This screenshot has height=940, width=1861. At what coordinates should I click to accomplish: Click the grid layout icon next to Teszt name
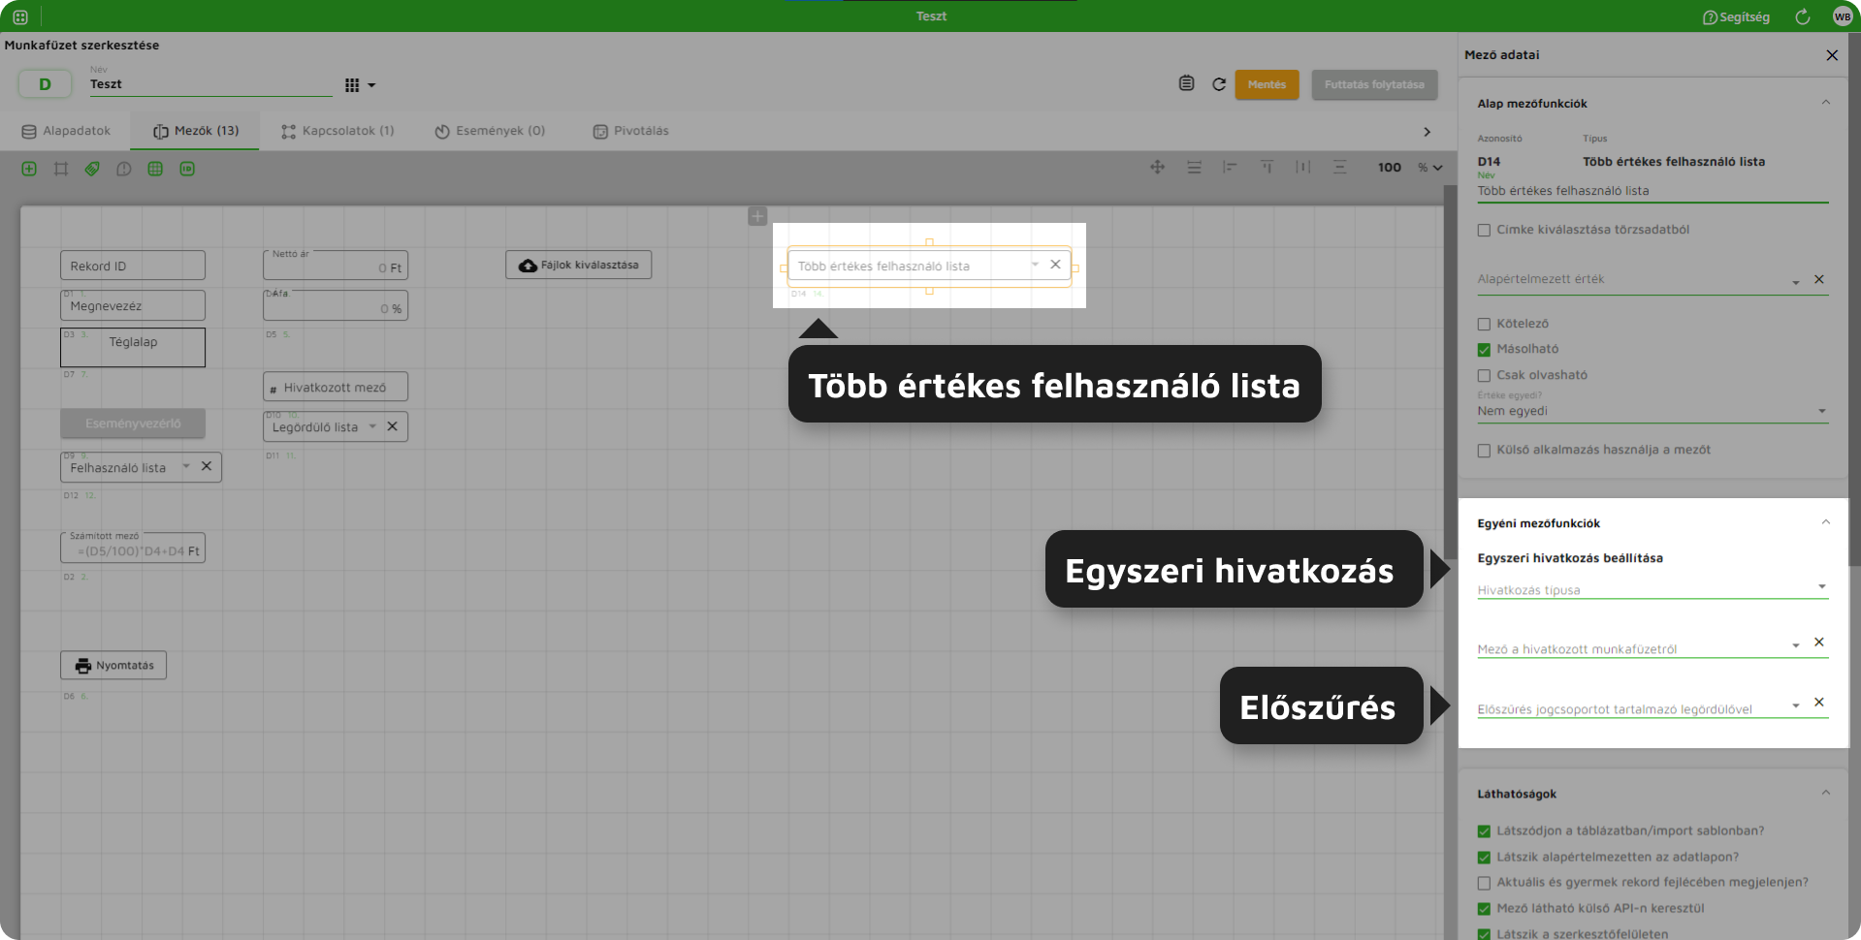click(x=352, y=85)
